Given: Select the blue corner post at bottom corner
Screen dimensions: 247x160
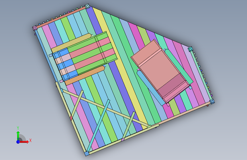Looking at the screenshot, I should (87, 153).
